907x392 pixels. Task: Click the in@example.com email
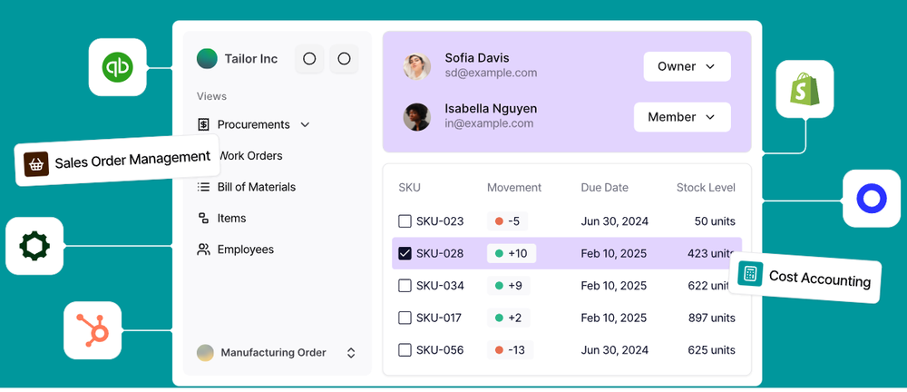click(489, 123)
